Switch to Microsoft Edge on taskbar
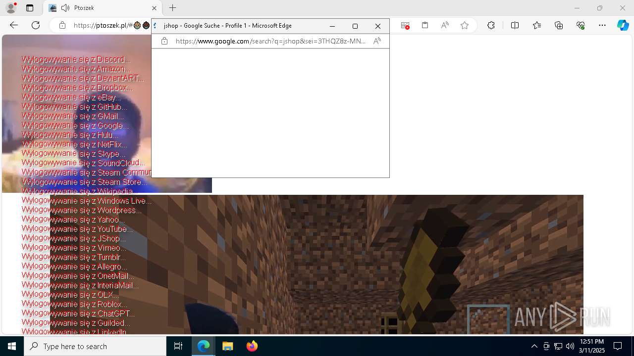This screenshot has height=356, width=634. [204, 346]
